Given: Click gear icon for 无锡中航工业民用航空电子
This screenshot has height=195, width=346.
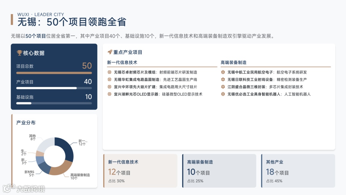Looking at the screenshot, I should pyautogui.click(x=223, y=72).
